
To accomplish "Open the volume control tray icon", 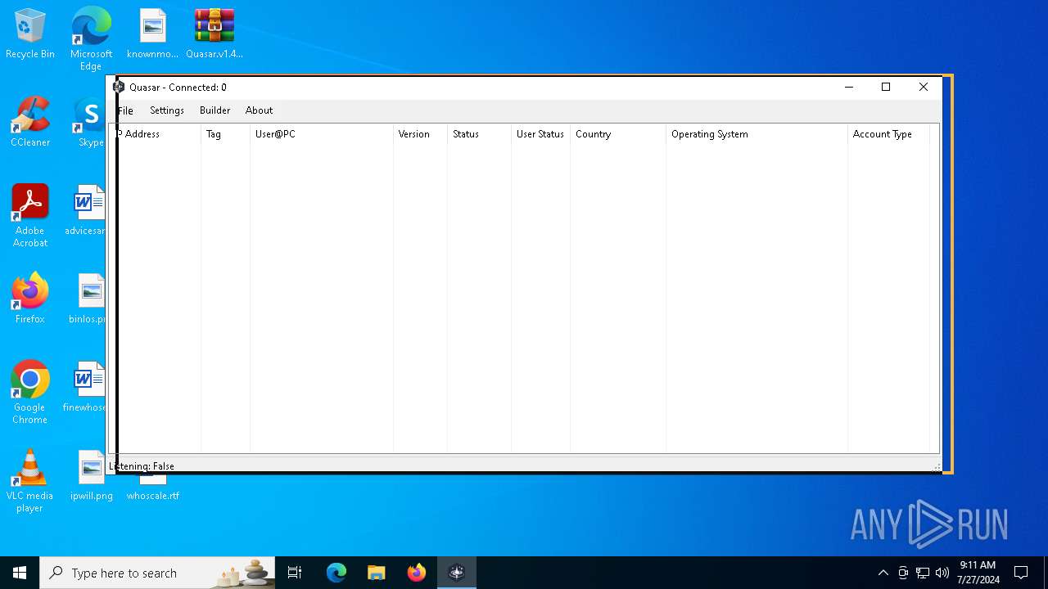I will (x=942, y=573).
